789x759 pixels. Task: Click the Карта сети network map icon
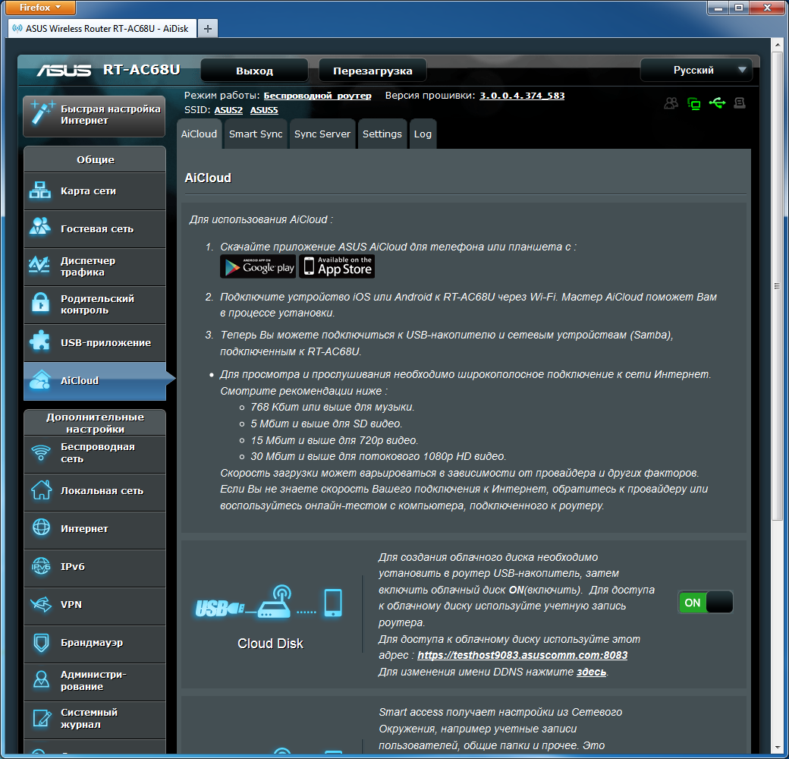click(x=40, y=191)
